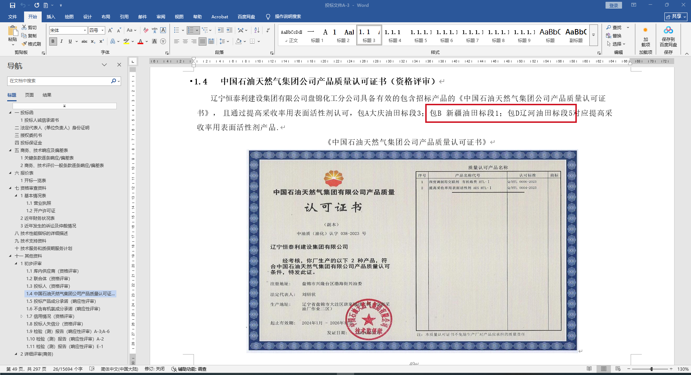This screenshot has height=375, width=691.
Task: Open the phonetic guide tool
Action: [154, 31]
